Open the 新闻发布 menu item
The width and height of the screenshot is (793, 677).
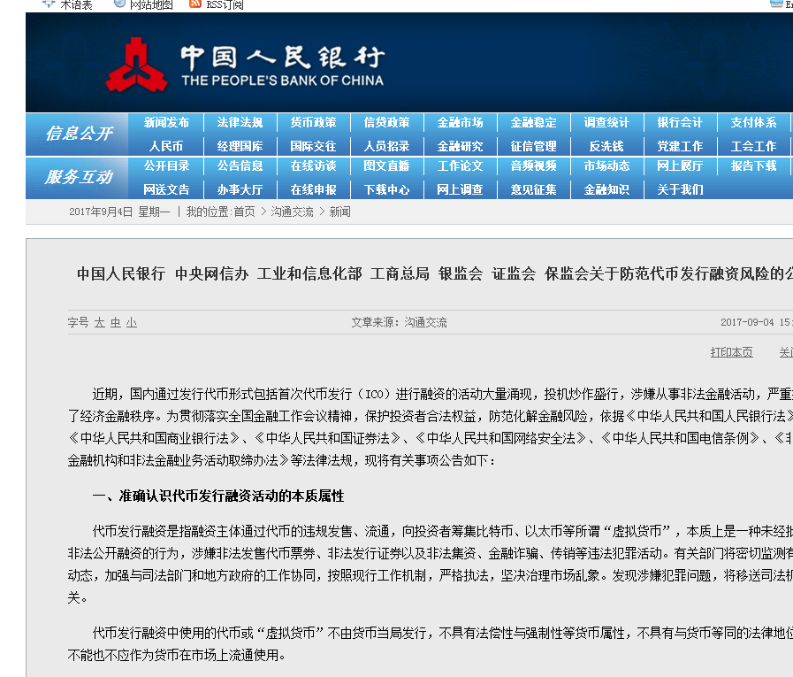tap(166, 122)
